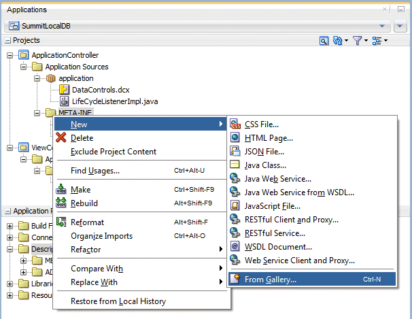Choose RESTful Service from New submenu

[x=312, y=233]
